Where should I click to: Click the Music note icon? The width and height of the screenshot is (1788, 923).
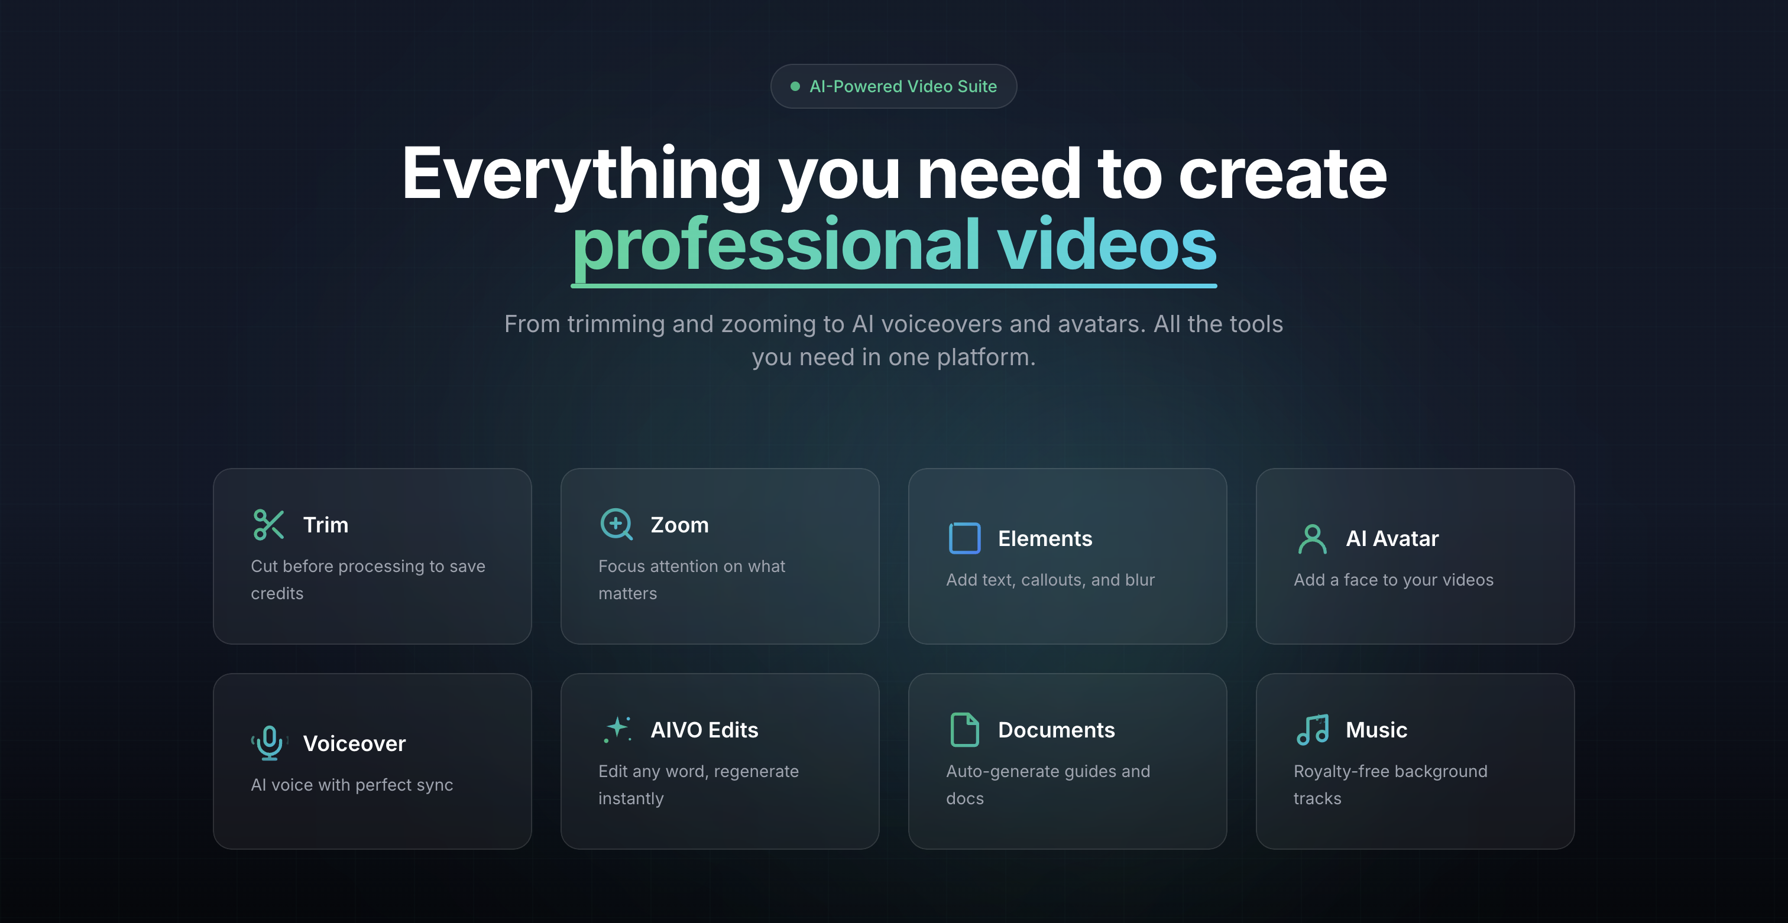[1313, 729]
